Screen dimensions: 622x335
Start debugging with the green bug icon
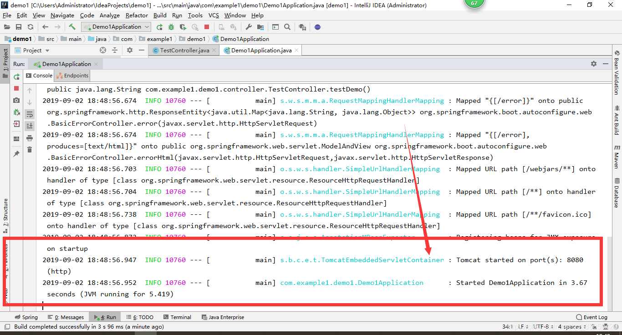point(171,27)
